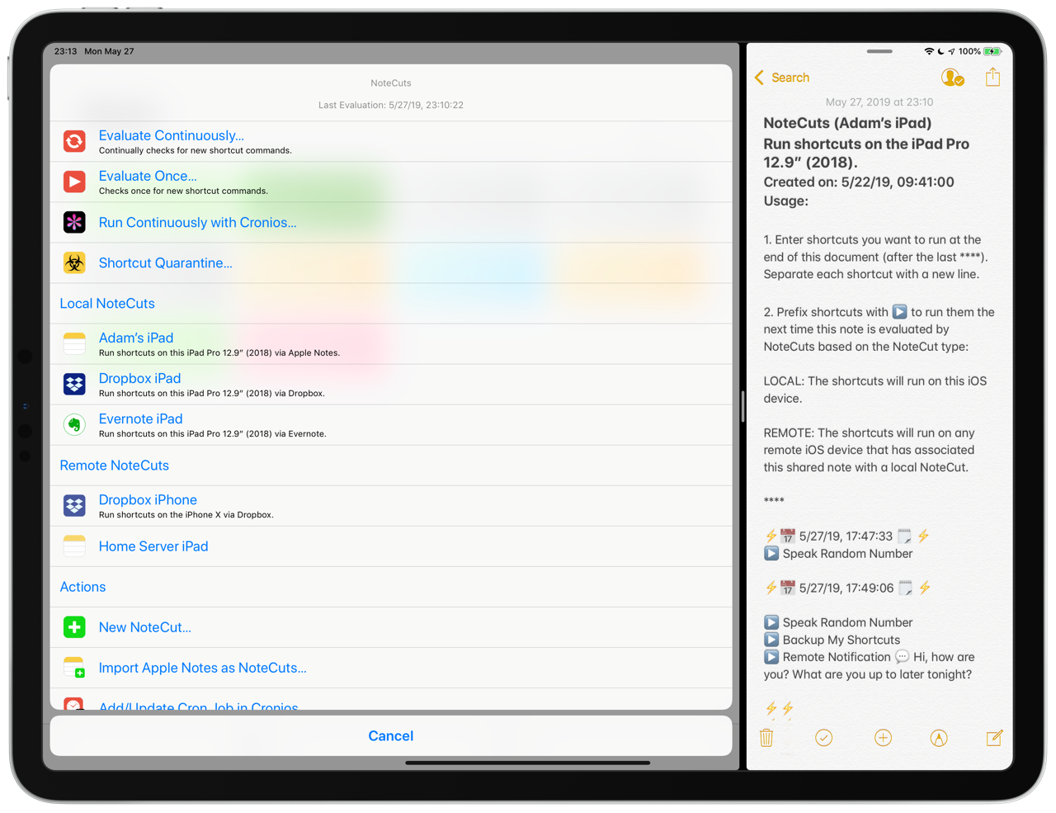
Task: Tap the 5/27/19, 17:49:06 timestamp line
Action: (847, 588)
